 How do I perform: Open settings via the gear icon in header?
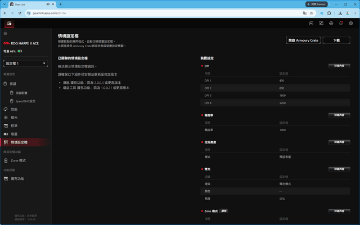pyautogui.click(x=351, y=23)
